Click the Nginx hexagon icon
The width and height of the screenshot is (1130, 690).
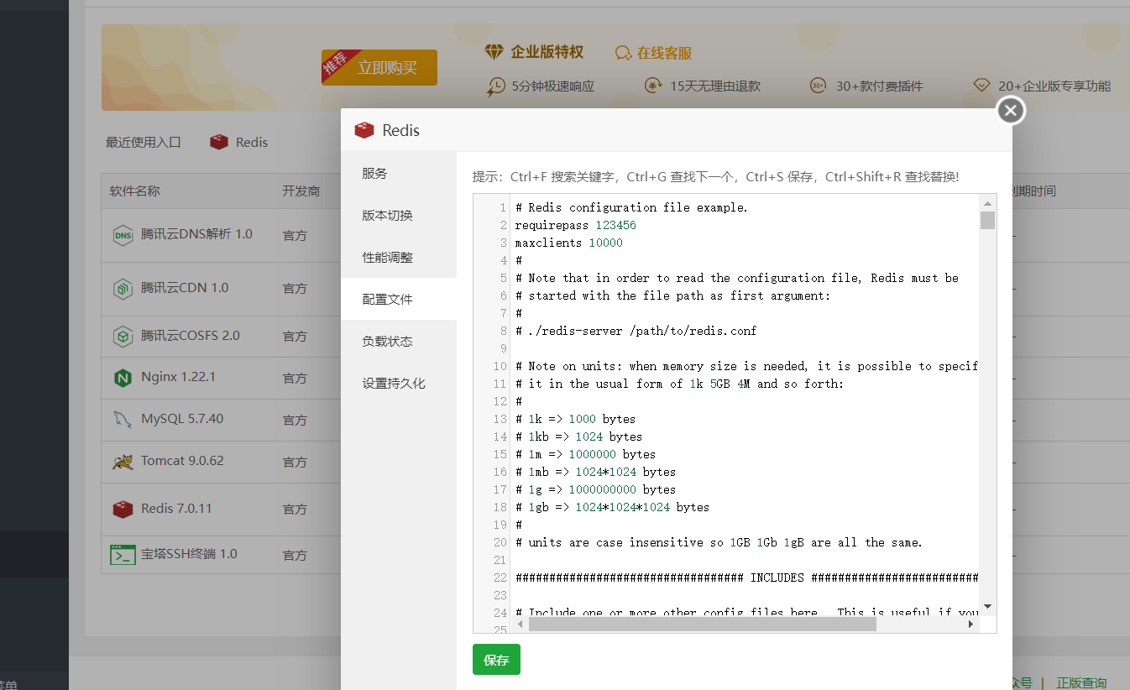(x=123, y=378)
